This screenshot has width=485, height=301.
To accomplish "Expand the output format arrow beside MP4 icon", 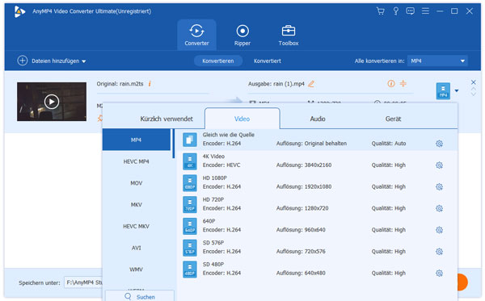I will 457,90.
